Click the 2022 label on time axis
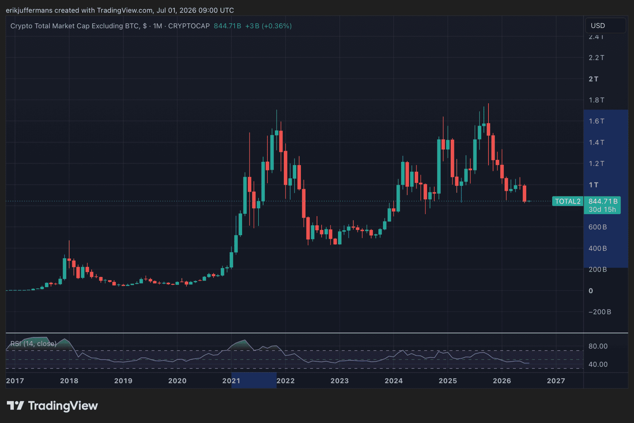 tap(285, 381)
